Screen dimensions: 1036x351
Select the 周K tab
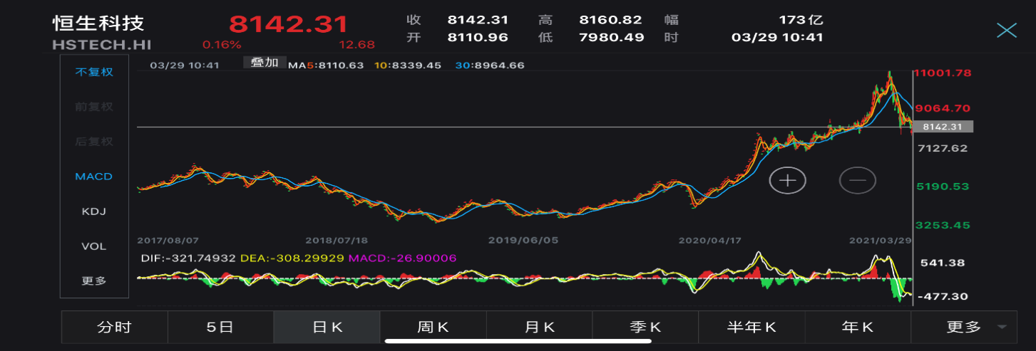(x=434, y=328)
